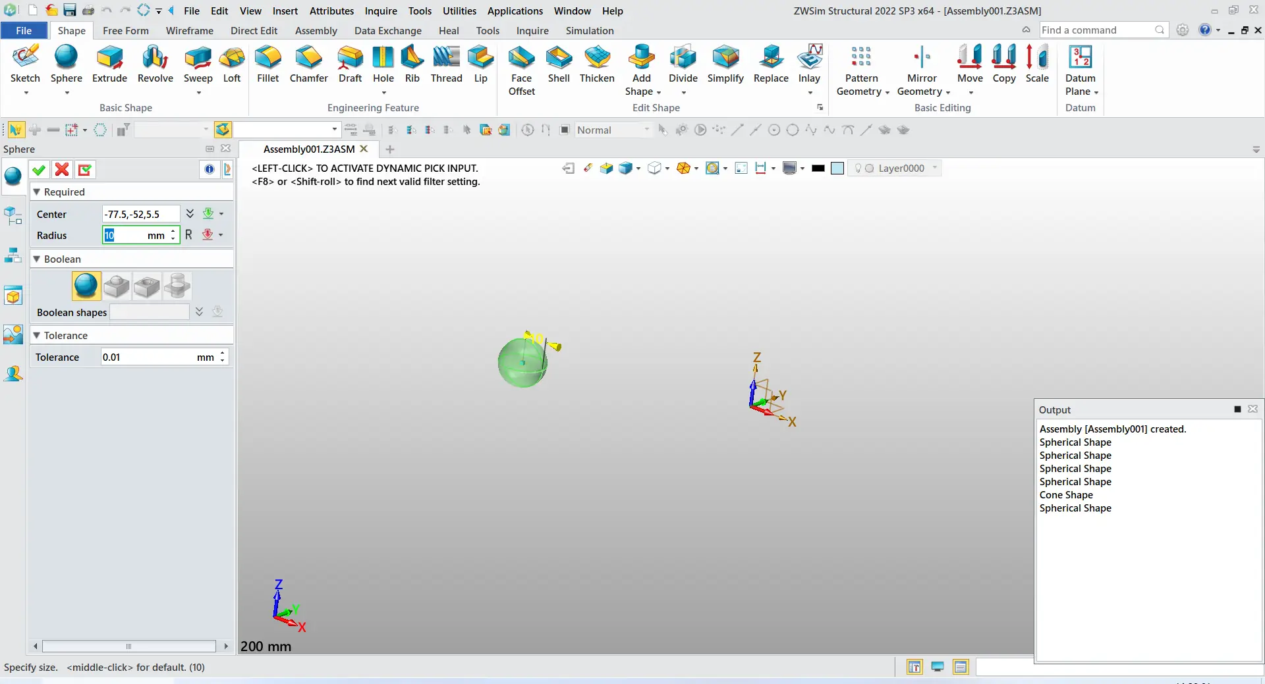This screenshot has width=1265, height=684.
Task: Click Pattern Geometry tool
Action: click(862, 70)
